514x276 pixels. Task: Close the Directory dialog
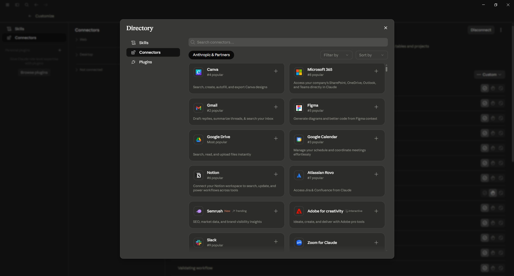385,28
